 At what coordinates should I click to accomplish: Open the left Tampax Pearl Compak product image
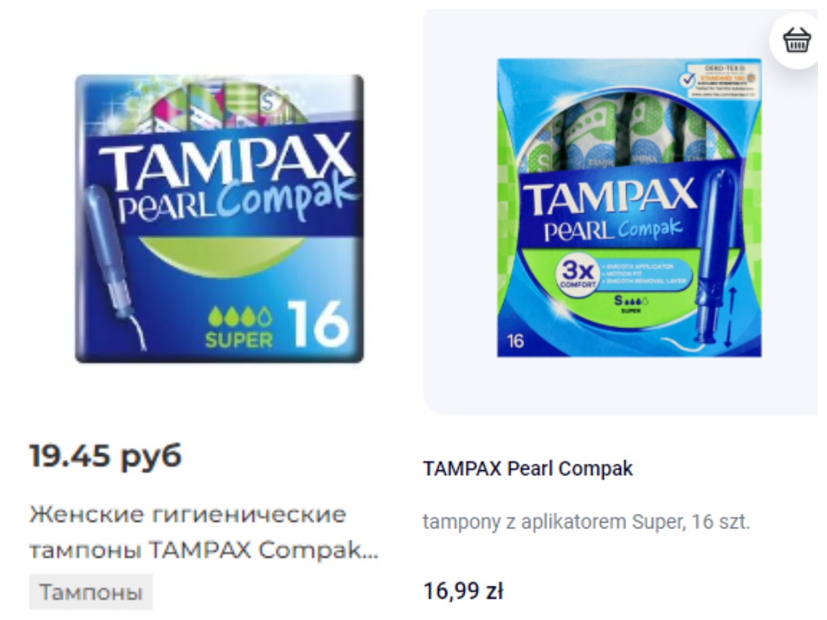(220, 218)
